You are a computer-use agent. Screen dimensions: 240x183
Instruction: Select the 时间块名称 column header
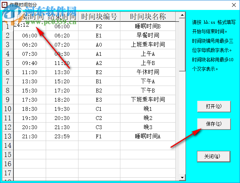pos(148,16)
